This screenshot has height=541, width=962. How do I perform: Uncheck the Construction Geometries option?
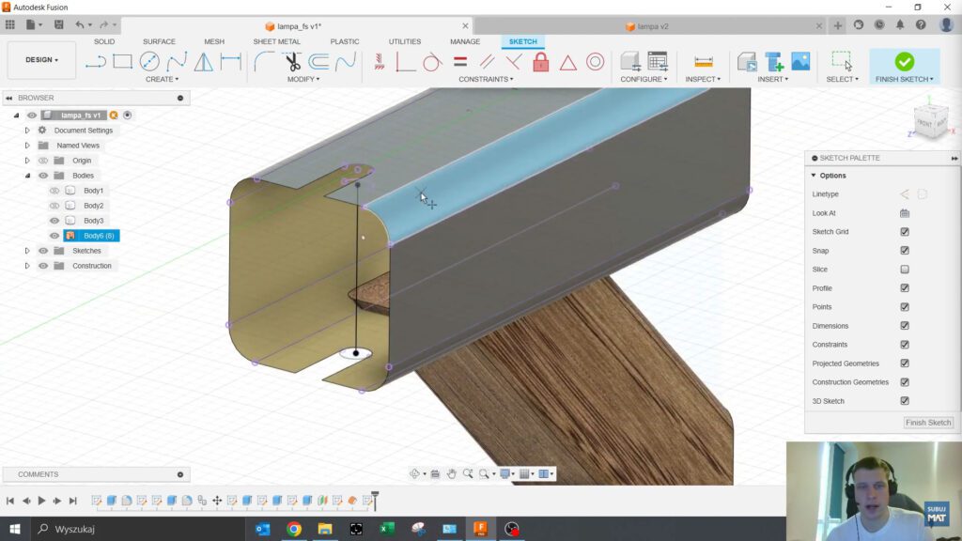coord(905,382)
